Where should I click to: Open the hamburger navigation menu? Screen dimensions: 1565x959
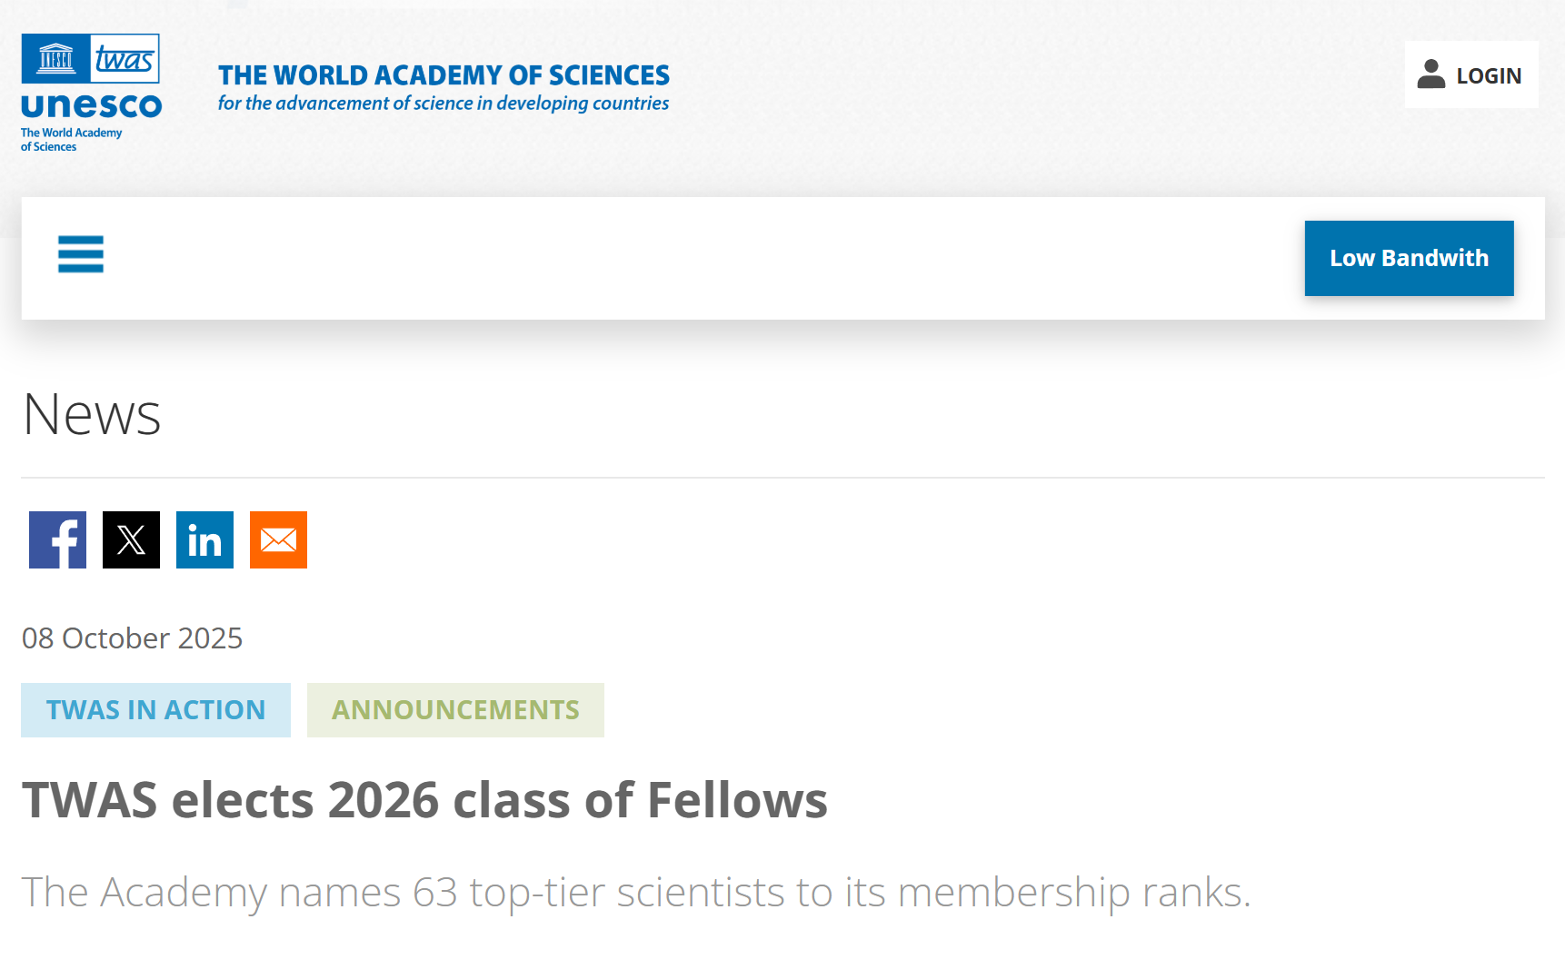pos(81,254)
